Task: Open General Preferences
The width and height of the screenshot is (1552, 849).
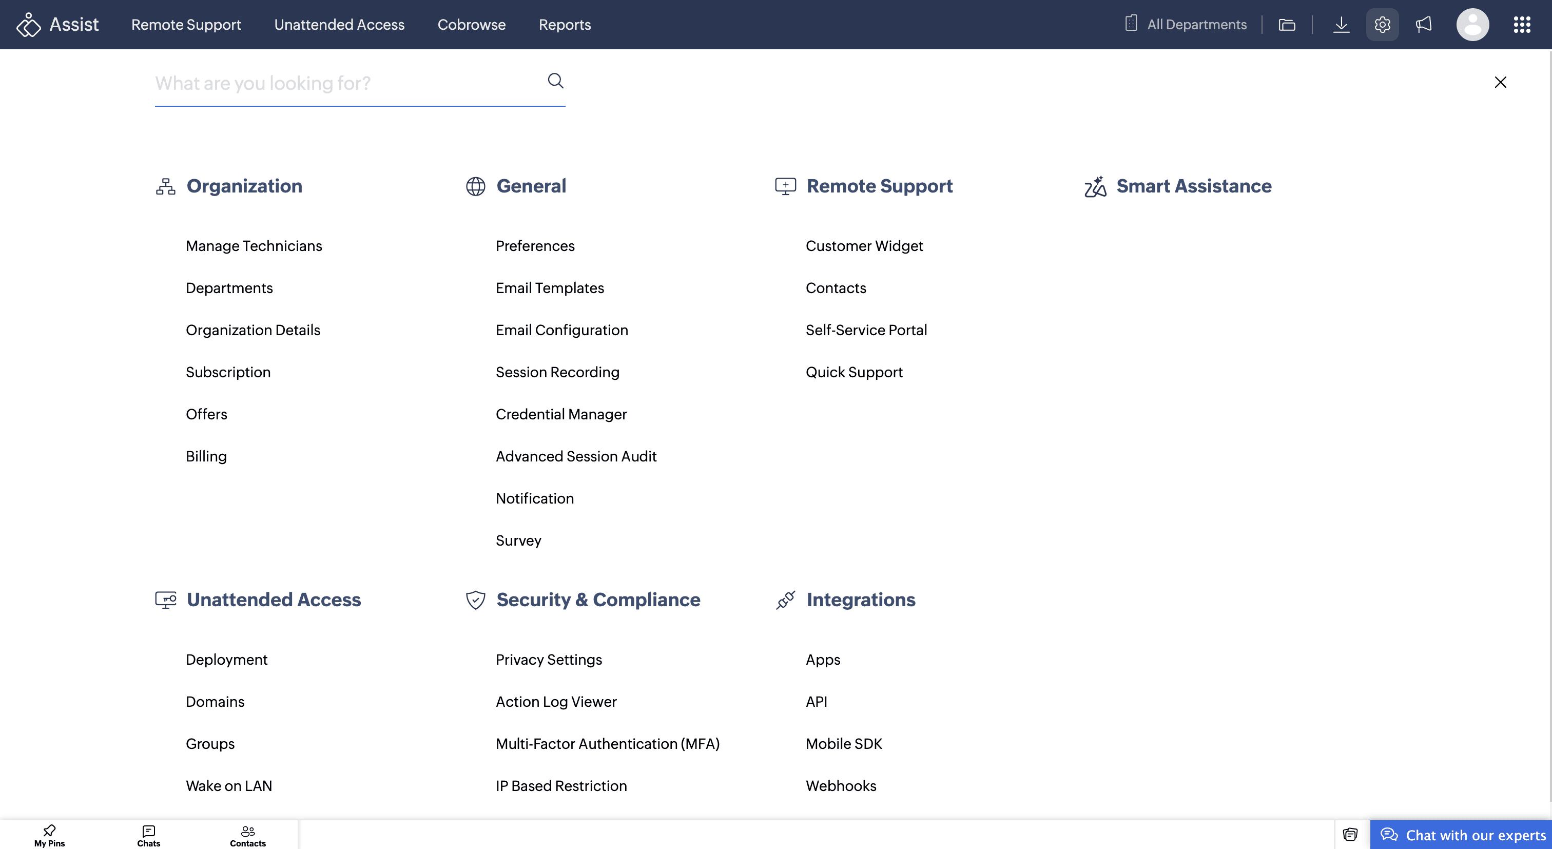Action: click(535, 246)
